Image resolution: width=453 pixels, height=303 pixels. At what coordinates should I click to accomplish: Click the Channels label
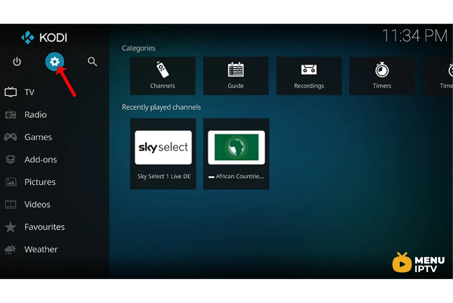(x=162, y=86)
